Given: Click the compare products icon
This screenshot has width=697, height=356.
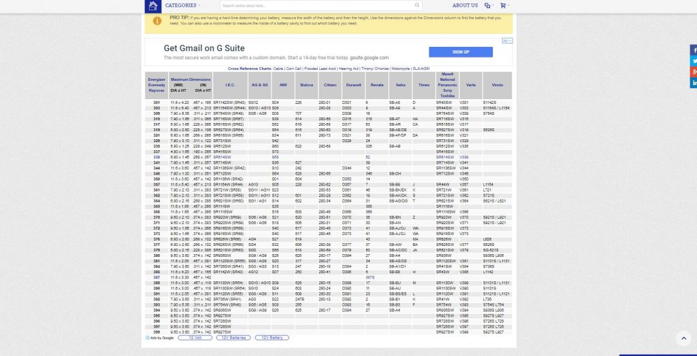Looking at the screenshot, I should click(488, 5).
